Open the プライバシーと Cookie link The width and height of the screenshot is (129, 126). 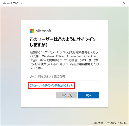(117, 123)
